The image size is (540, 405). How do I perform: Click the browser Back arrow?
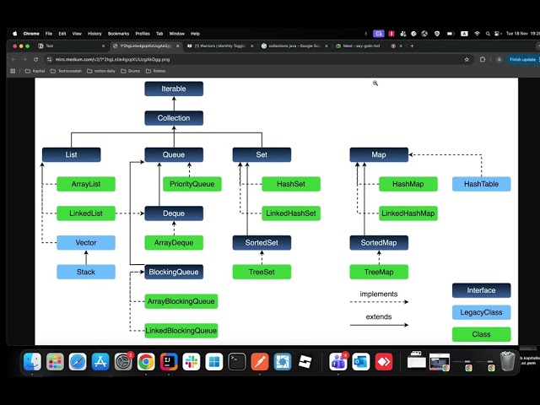13,59
